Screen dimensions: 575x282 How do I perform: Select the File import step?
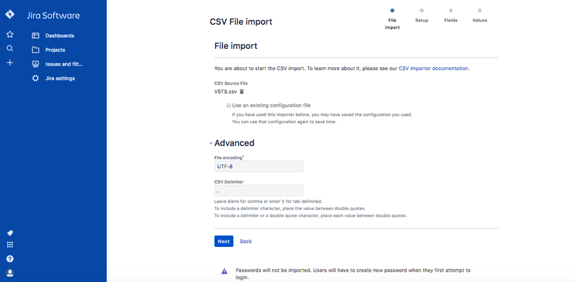pos(392,19)
